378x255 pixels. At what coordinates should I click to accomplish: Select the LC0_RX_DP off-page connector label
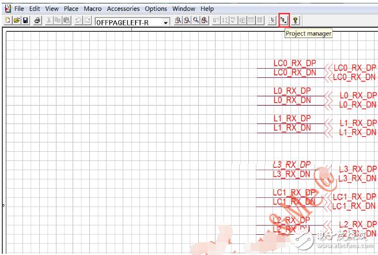coord(355,68)
